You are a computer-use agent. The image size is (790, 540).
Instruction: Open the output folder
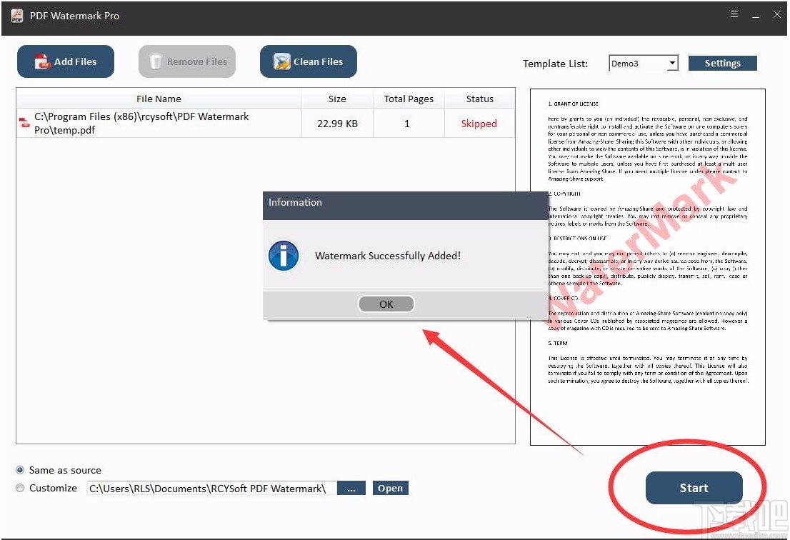point(391,488)
